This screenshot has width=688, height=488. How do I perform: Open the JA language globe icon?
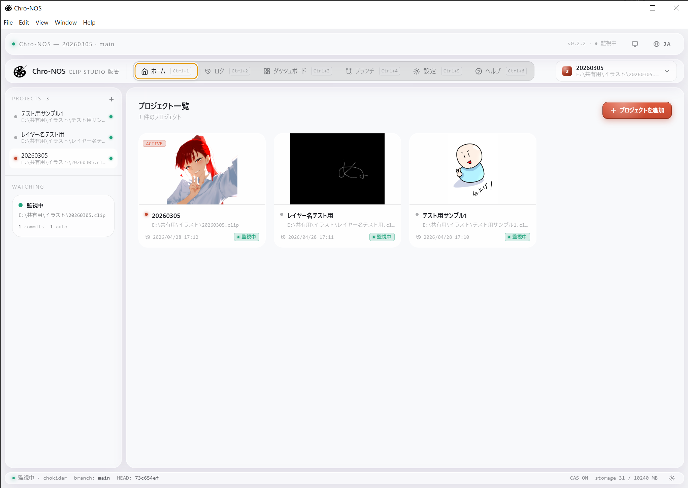[656, 44]
